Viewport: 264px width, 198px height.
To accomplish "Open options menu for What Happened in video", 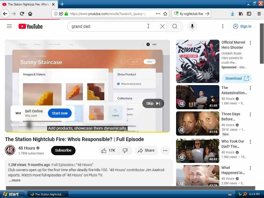I will (x=250, y=168).
